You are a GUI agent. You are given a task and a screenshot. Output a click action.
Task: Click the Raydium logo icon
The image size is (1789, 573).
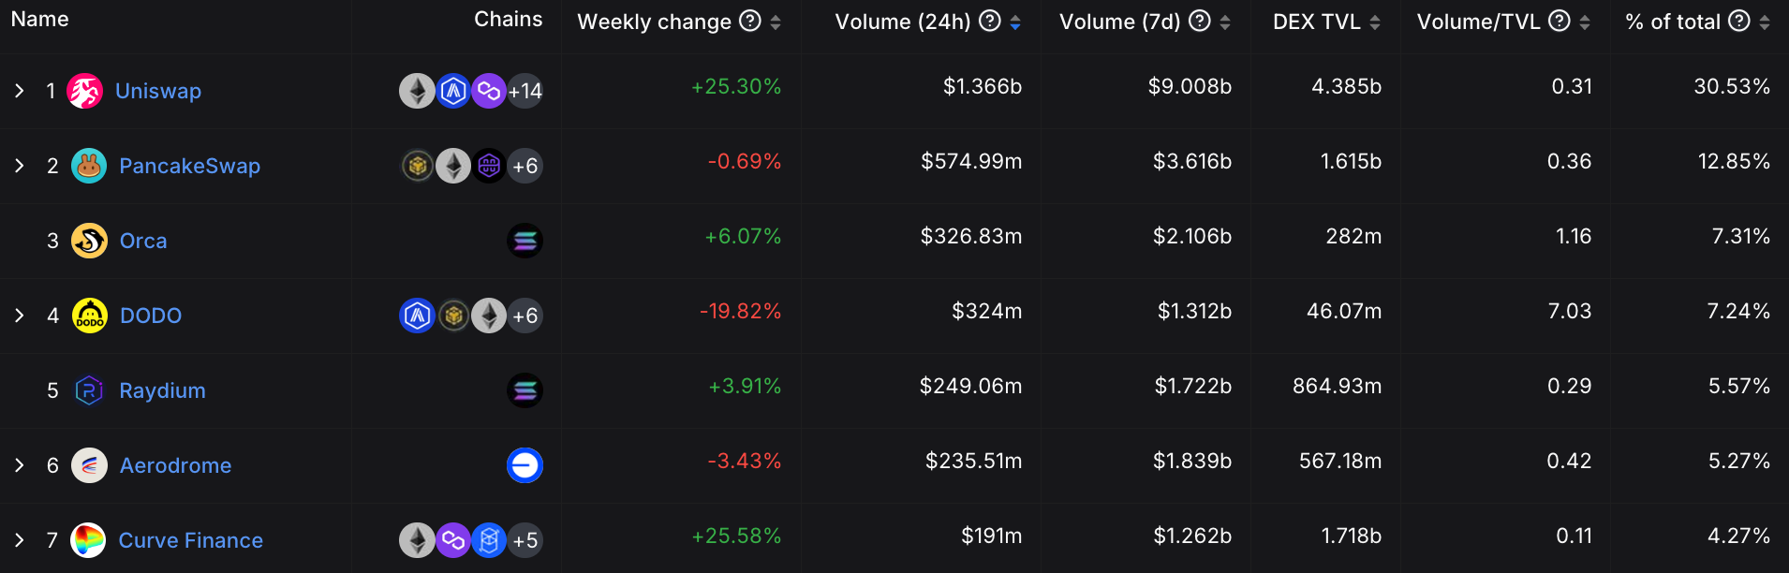(89, 390)
